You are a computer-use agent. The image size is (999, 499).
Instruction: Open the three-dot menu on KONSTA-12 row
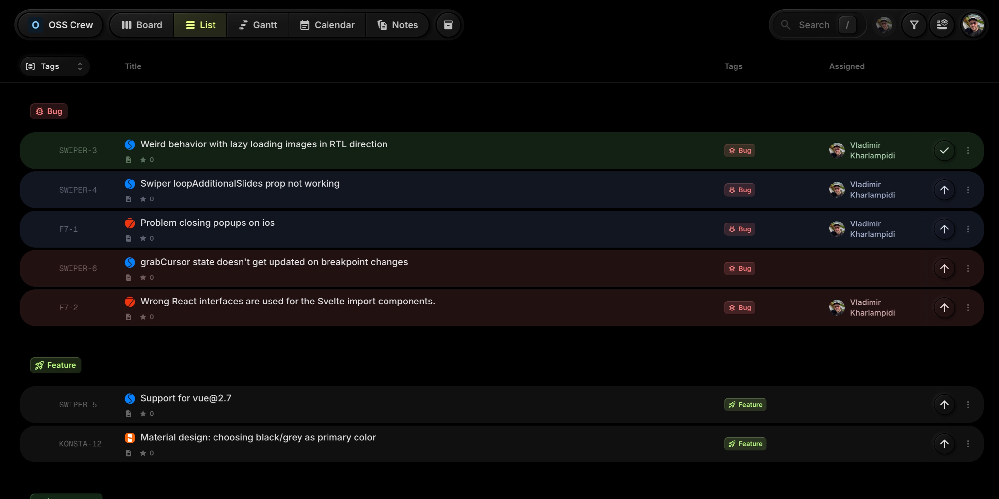[968, 444]
